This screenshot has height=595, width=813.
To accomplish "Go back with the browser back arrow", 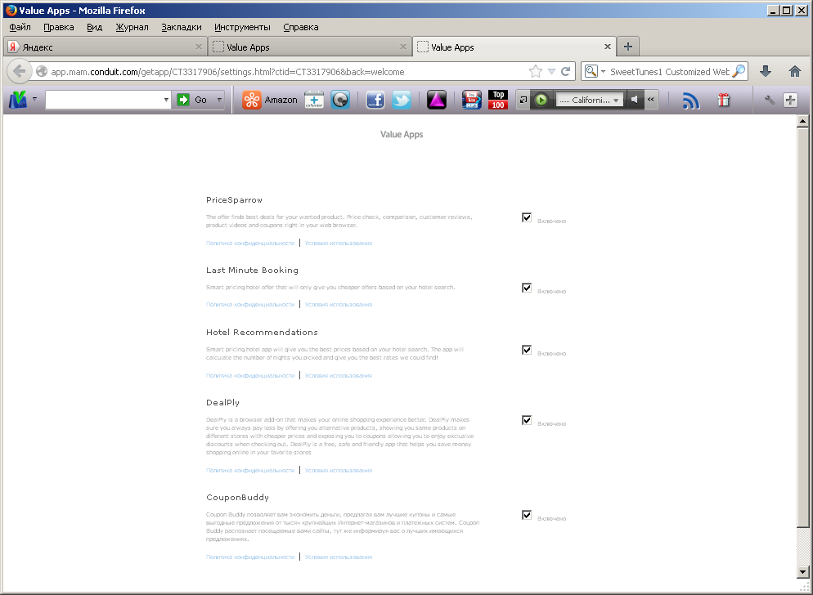I will [x=19, y=72].
